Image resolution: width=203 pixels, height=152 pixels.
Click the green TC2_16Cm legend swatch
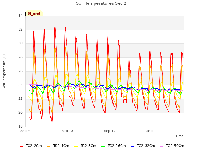tap(103, 146)
